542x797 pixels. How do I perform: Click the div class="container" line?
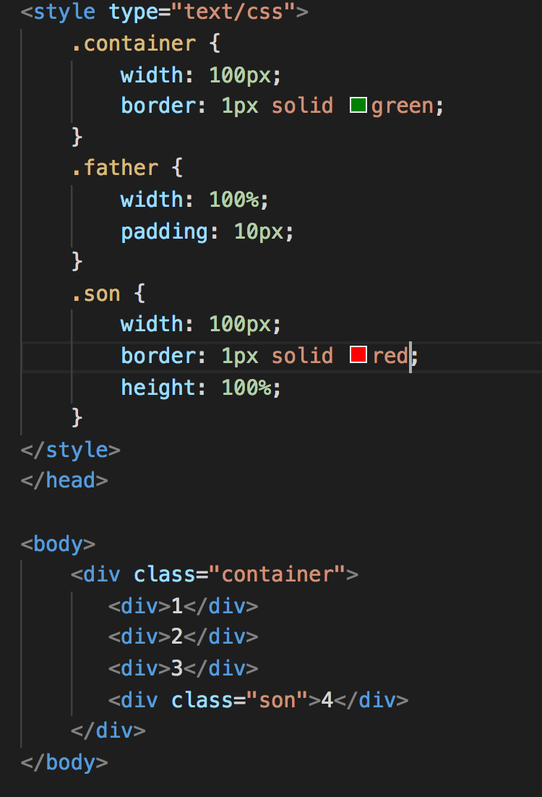pyautogui.click(x=215, y=574)
